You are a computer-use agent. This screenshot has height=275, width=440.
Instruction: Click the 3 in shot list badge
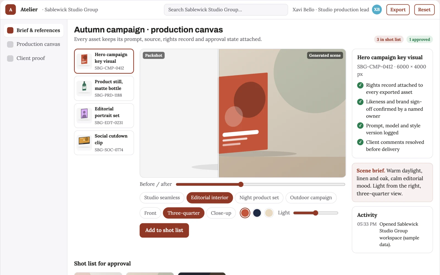(389, 40)
